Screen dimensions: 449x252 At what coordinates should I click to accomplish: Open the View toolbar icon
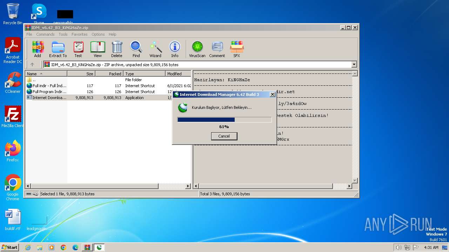98,49
